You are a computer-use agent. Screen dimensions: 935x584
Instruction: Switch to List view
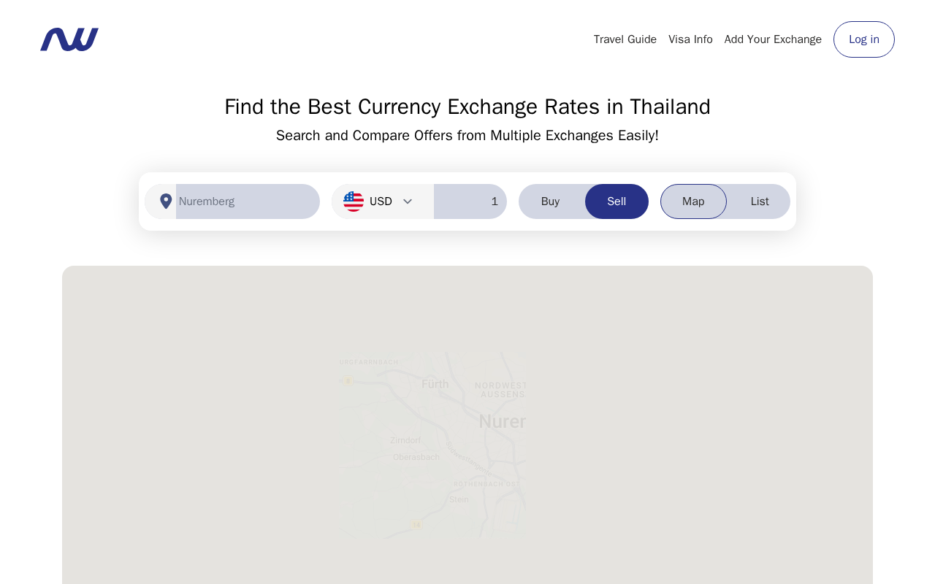pos(760,201)
